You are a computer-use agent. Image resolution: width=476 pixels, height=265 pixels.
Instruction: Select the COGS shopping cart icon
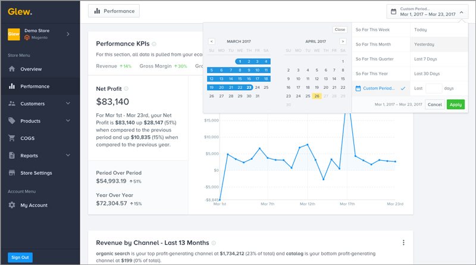[x=12, y=138]
